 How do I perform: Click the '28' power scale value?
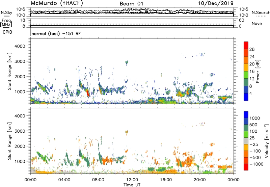pos(252,49)
